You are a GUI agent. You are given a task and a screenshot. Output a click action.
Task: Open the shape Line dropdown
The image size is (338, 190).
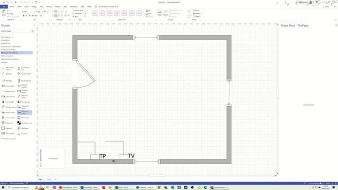tap(149, 13)
